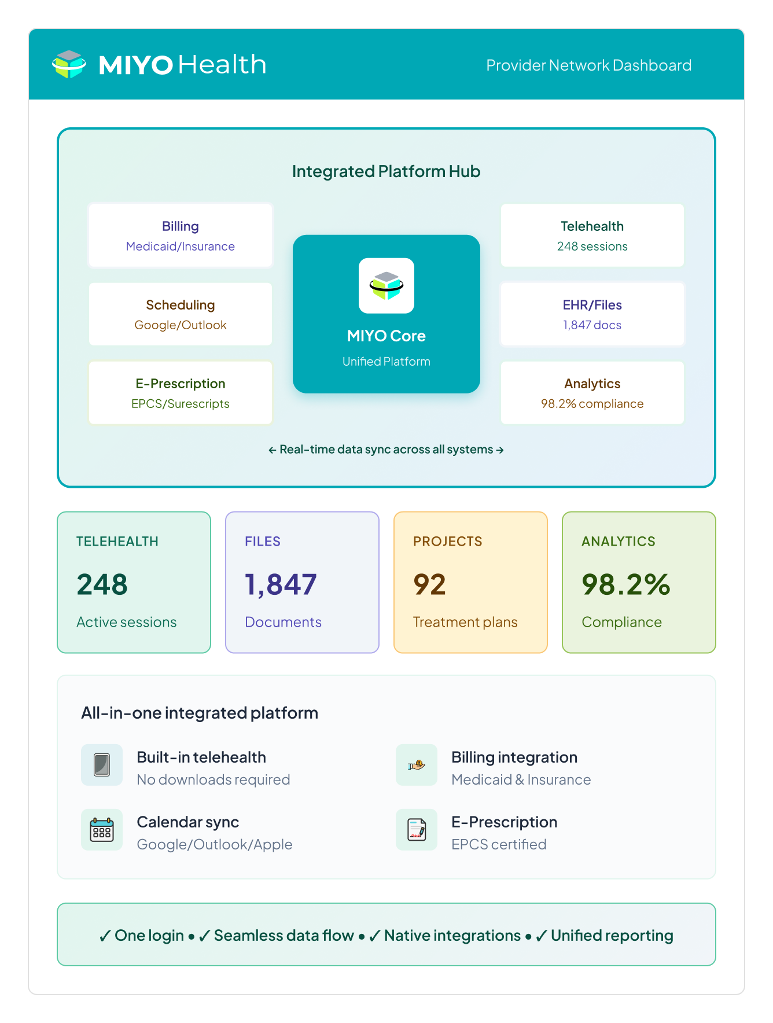Click the Provider Network Dashboard title
The image size is (773, 1023).
(x=588, y=65)
